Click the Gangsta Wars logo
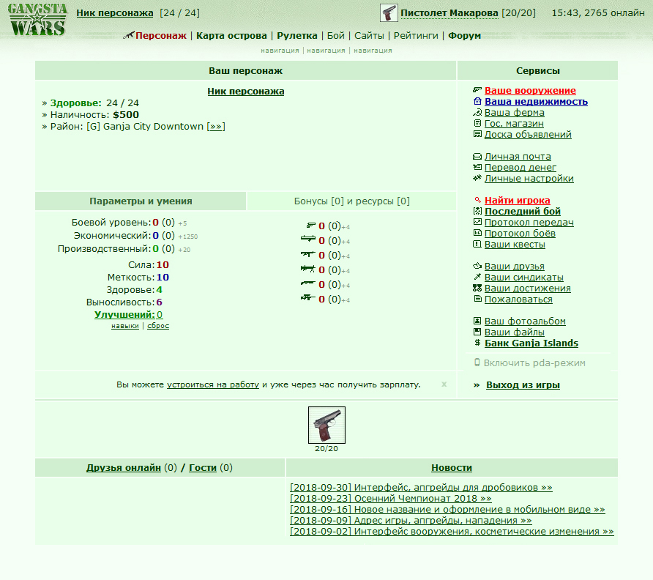Screen dimensions: 653x580 [37, 20]
